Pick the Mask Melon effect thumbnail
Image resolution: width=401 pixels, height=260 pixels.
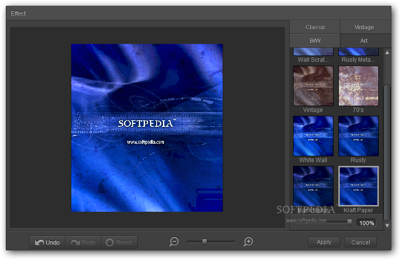pyautogui.click(x=313, y=186)
